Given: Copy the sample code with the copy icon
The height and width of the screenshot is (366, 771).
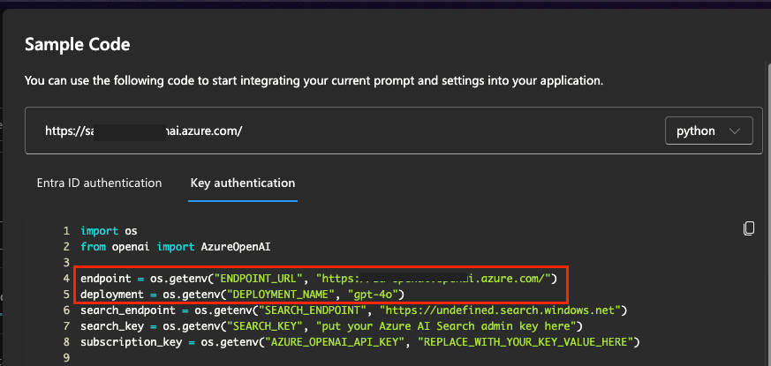Looking at the screenshot, I should pos(749,228).
